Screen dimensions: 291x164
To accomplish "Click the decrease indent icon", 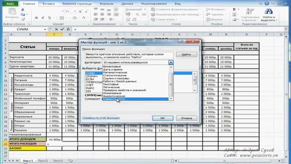I will [96, 19].
